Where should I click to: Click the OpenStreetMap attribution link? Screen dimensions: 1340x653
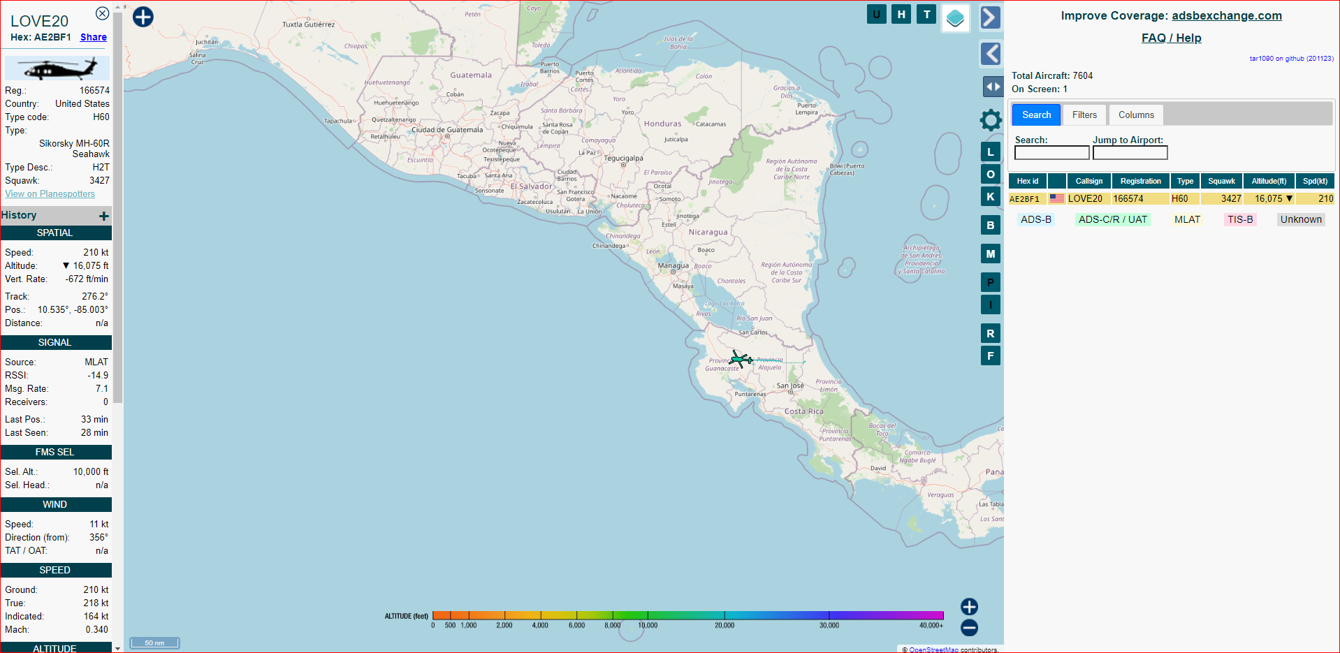(933, 650)
